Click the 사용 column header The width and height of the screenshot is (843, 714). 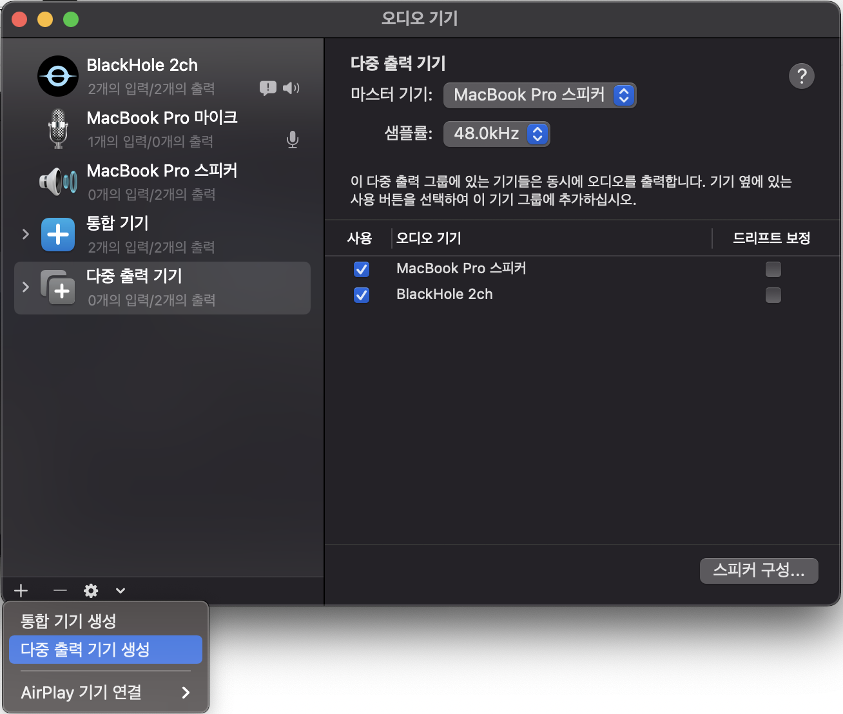click(x=360, y=238)
